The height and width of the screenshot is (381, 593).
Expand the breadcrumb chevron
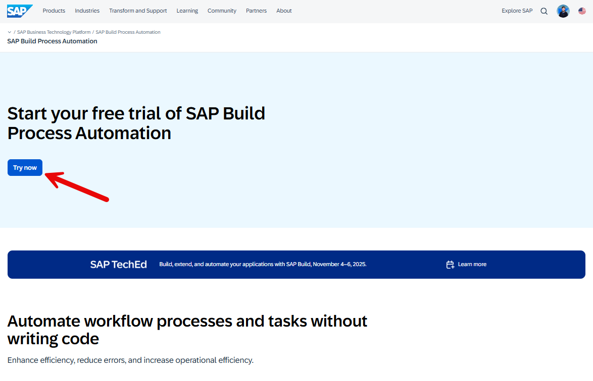[10, 32]
